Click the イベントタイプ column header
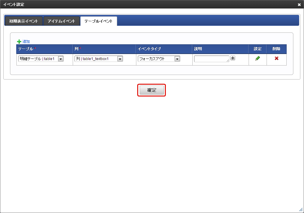 tap(164, 49)
